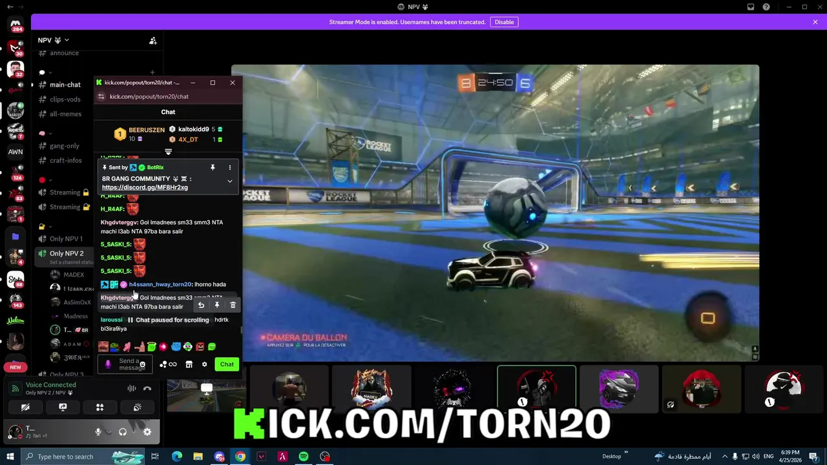Image resolution: width=827 pixels, height=465 pixels.
Task: Click the h4ssann_hway_torn20 username in chat
Action: click(x=160, y=284)
